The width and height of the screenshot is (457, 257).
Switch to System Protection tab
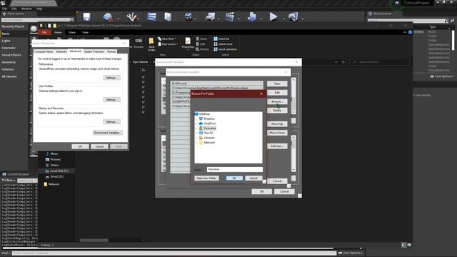94,51
